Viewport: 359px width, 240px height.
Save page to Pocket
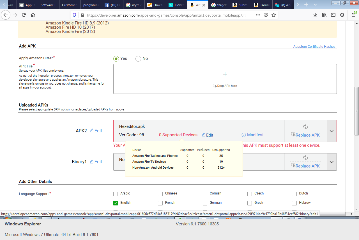coord(266,15)
